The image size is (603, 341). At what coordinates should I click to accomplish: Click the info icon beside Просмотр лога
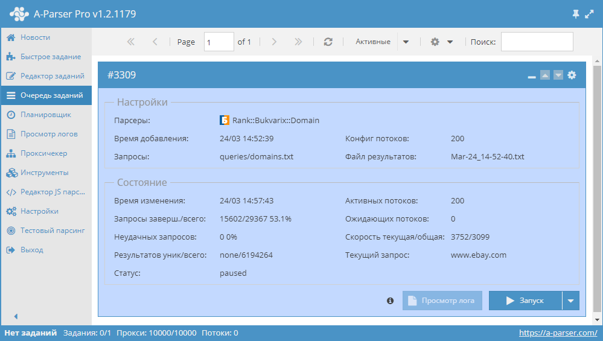click(390, 301)
